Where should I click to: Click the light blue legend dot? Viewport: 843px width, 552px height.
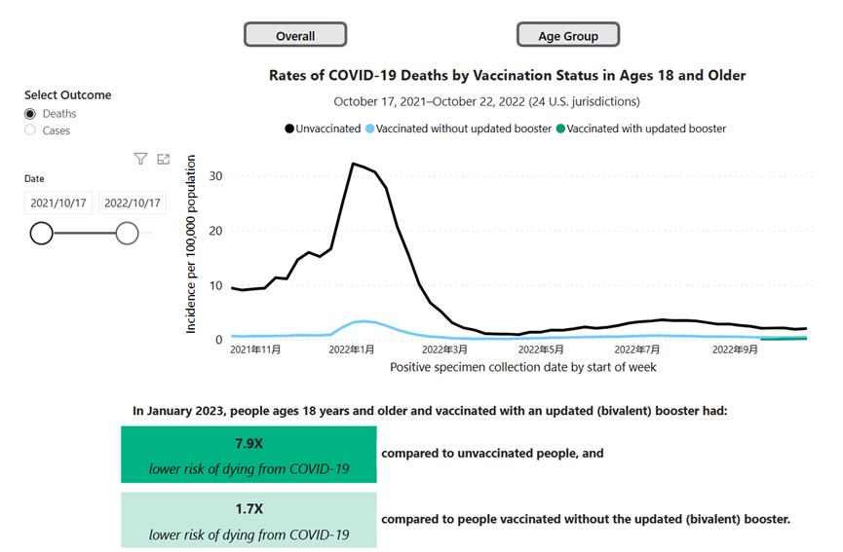coord(368,129)
